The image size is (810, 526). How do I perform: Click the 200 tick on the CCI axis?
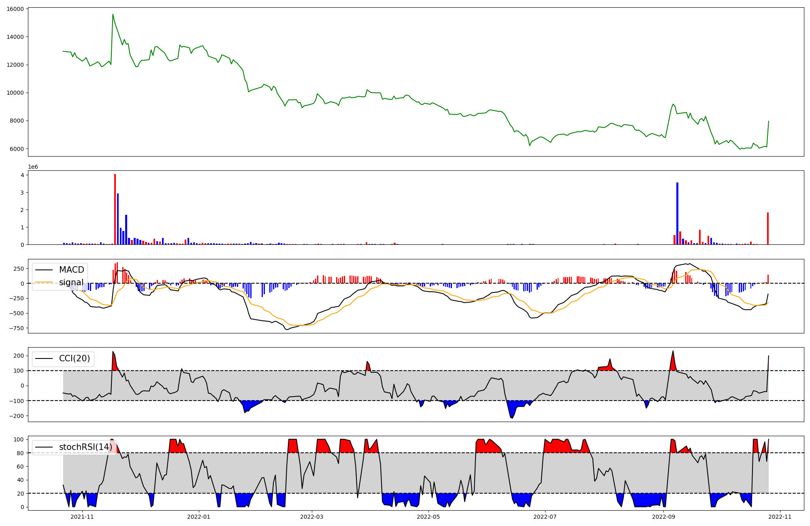[x=19, y=356]
